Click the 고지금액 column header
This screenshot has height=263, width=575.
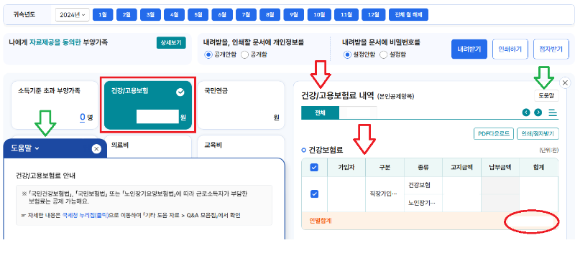(x=461, y=168)
